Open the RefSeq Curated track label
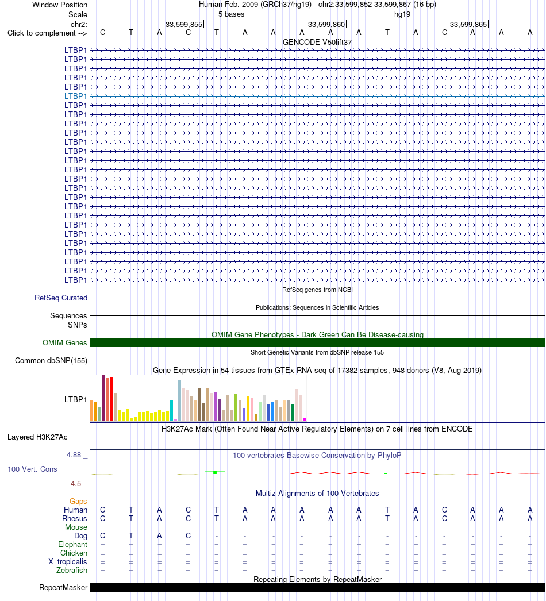The height and width of the screenshot is (601, 546). click(x=60, y=298)
